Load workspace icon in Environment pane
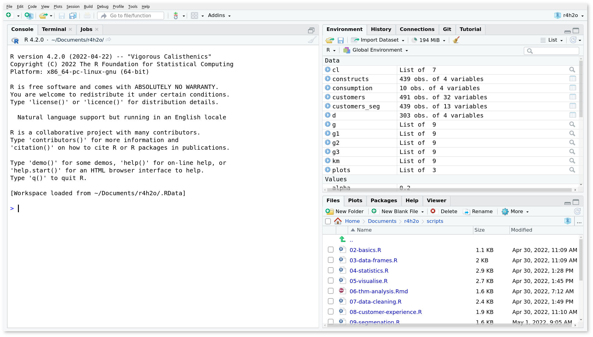The image size is (593, 337). 330,40
